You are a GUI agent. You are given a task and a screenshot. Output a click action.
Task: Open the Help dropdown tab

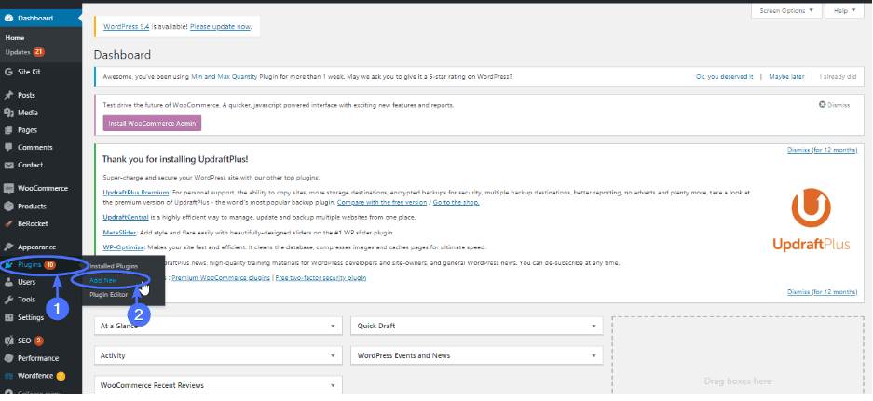[x=844, y=10]
